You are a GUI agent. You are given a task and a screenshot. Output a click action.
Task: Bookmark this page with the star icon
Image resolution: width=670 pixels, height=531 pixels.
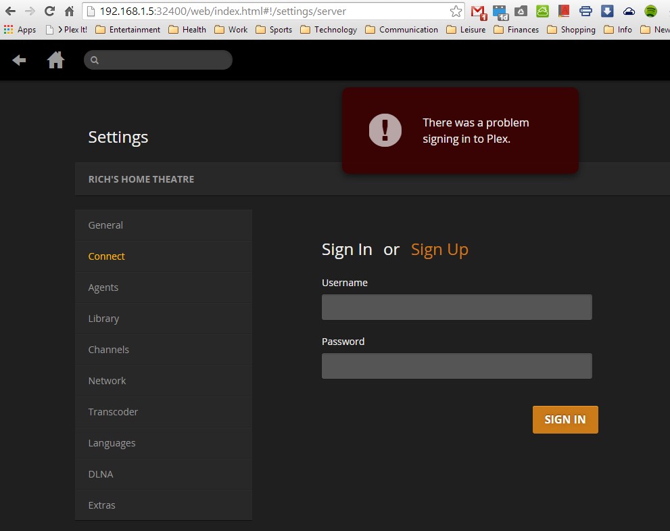[456, 11]
